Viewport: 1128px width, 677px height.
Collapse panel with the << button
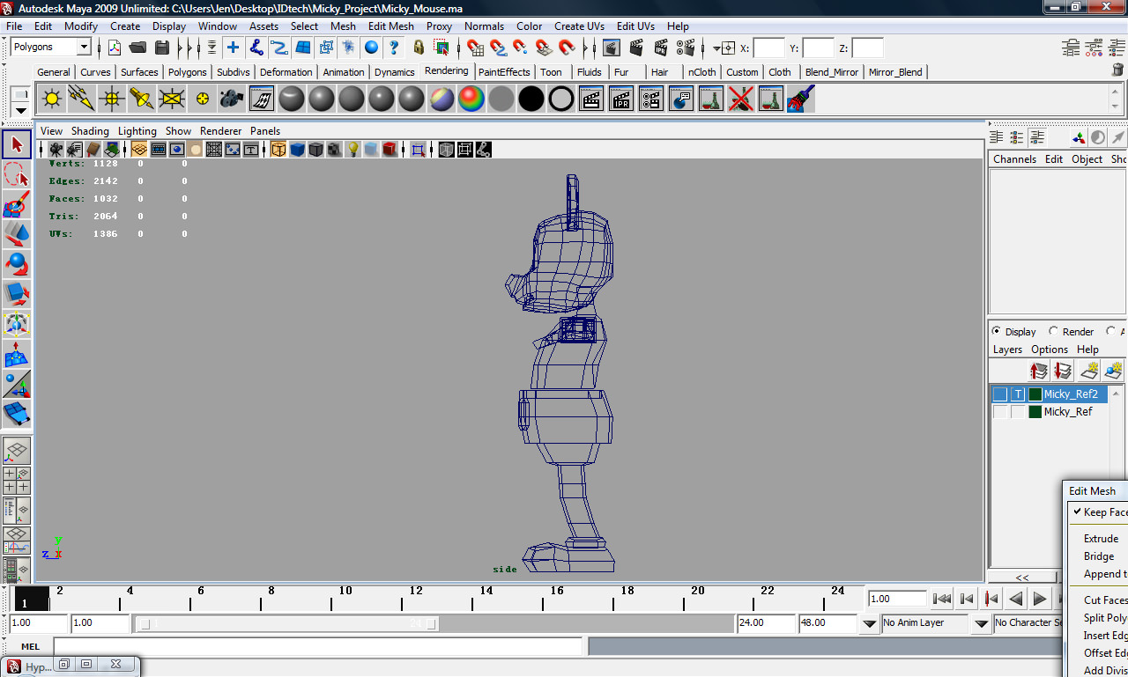pyautogui.click(x=1022, y=578)
